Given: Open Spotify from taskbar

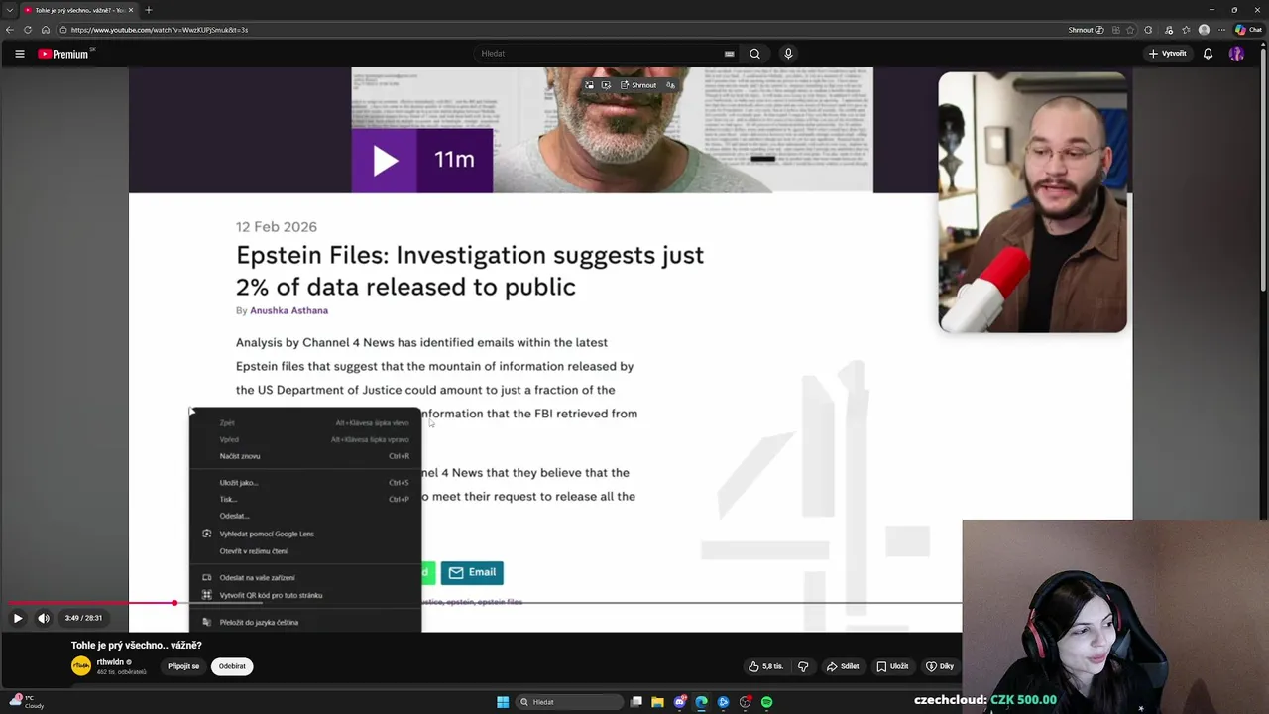Looking at the screenshot, I should (x=766, y=702).
